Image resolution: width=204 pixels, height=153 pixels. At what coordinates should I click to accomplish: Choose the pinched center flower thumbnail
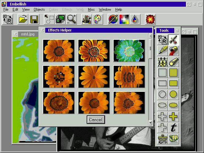point(94,76)
